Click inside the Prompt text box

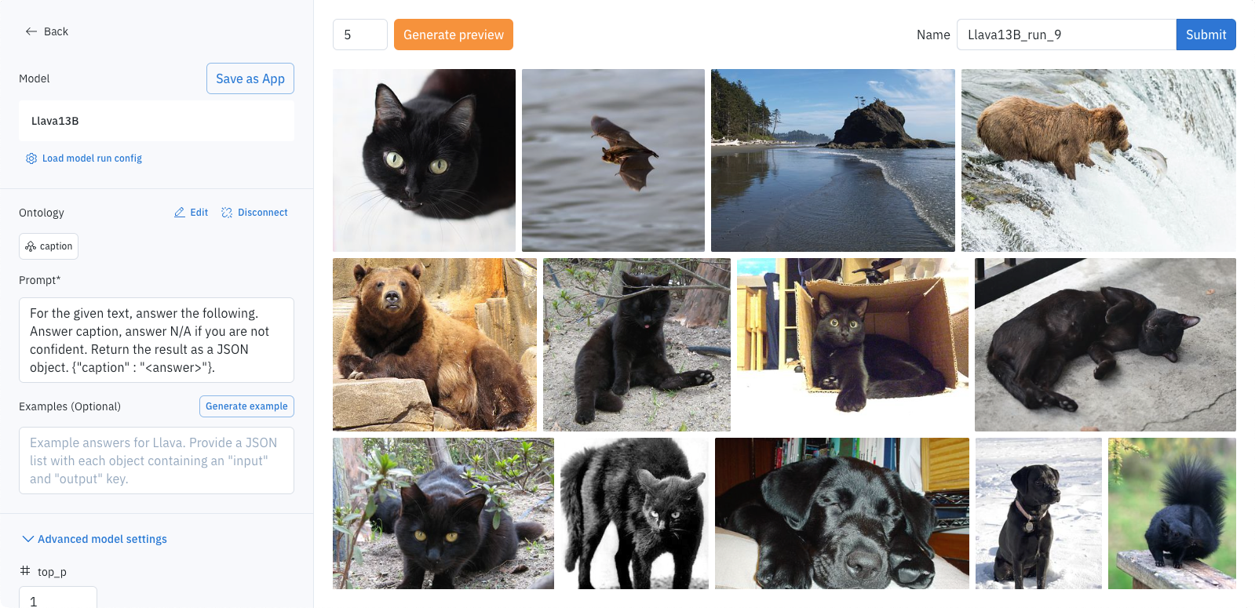[x=156, y=340]
